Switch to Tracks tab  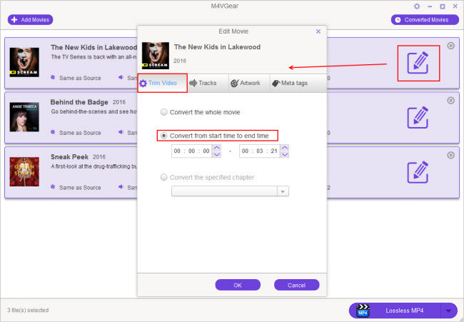point(208,83)
